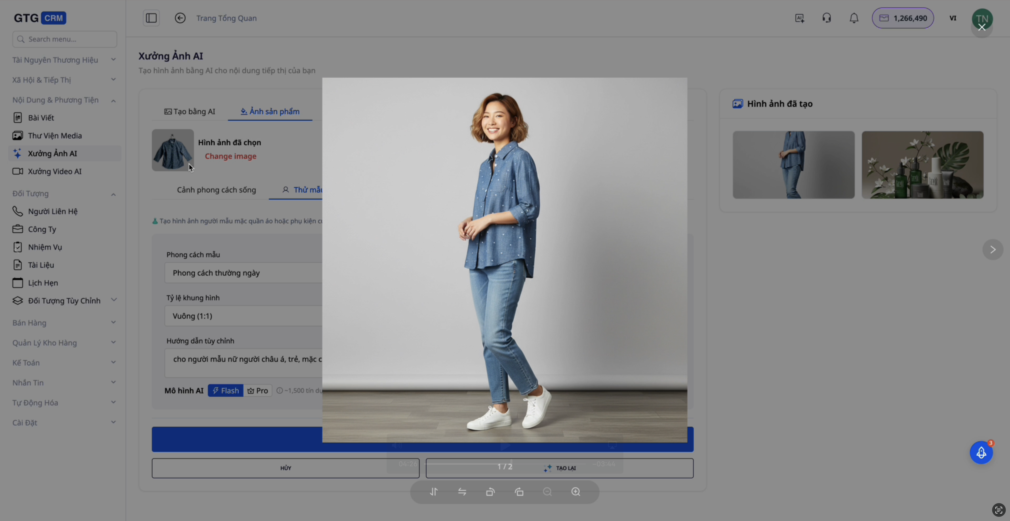
Task: Close the image preview overlay
Action: 982,27
